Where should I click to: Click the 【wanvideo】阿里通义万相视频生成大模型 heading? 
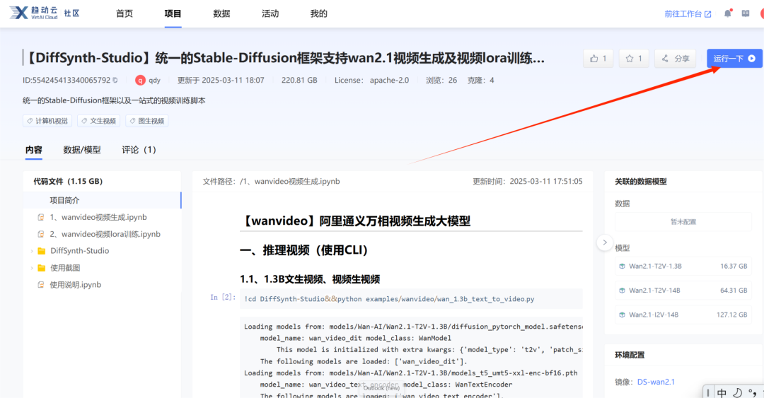click(355, 221)
